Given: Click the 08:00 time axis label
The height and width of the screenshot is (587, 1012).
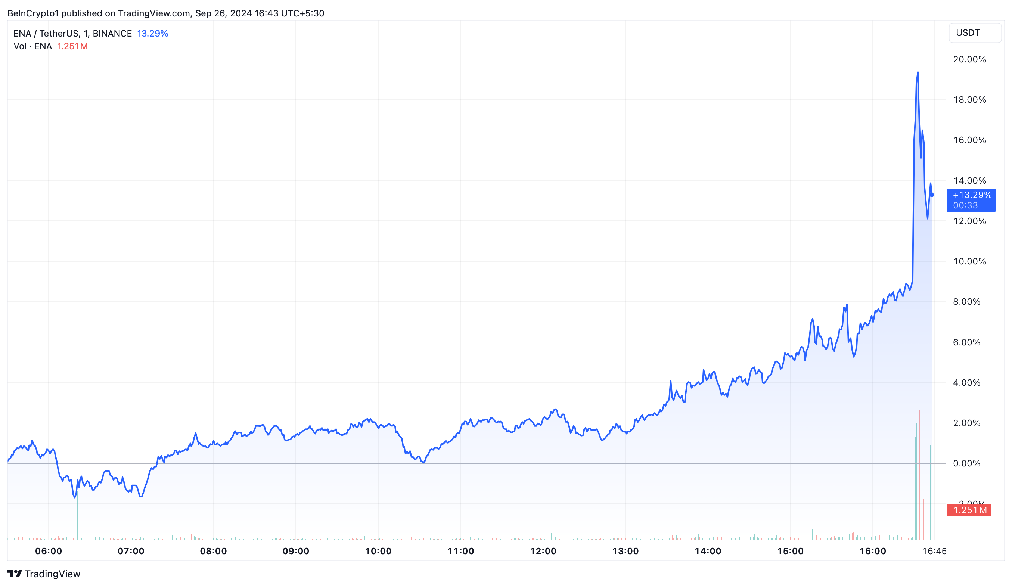Looking at the screenshot, I should coord(213,551).
